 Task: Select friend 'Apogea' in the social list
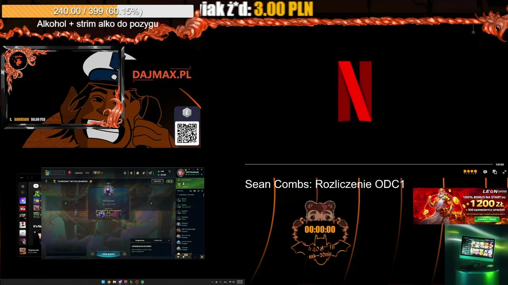pyautogui.click(x=190, y=224)
